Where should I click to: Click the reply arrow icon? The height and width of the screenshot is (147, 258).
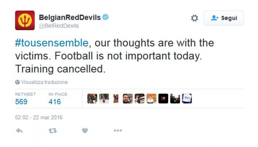click(19, 131)
